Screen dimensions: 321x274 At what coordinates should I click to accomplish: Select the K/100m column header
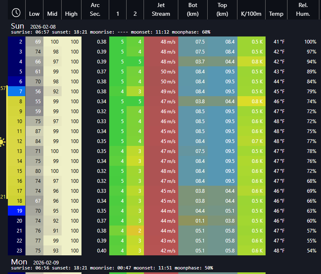[x=251, y=14]
